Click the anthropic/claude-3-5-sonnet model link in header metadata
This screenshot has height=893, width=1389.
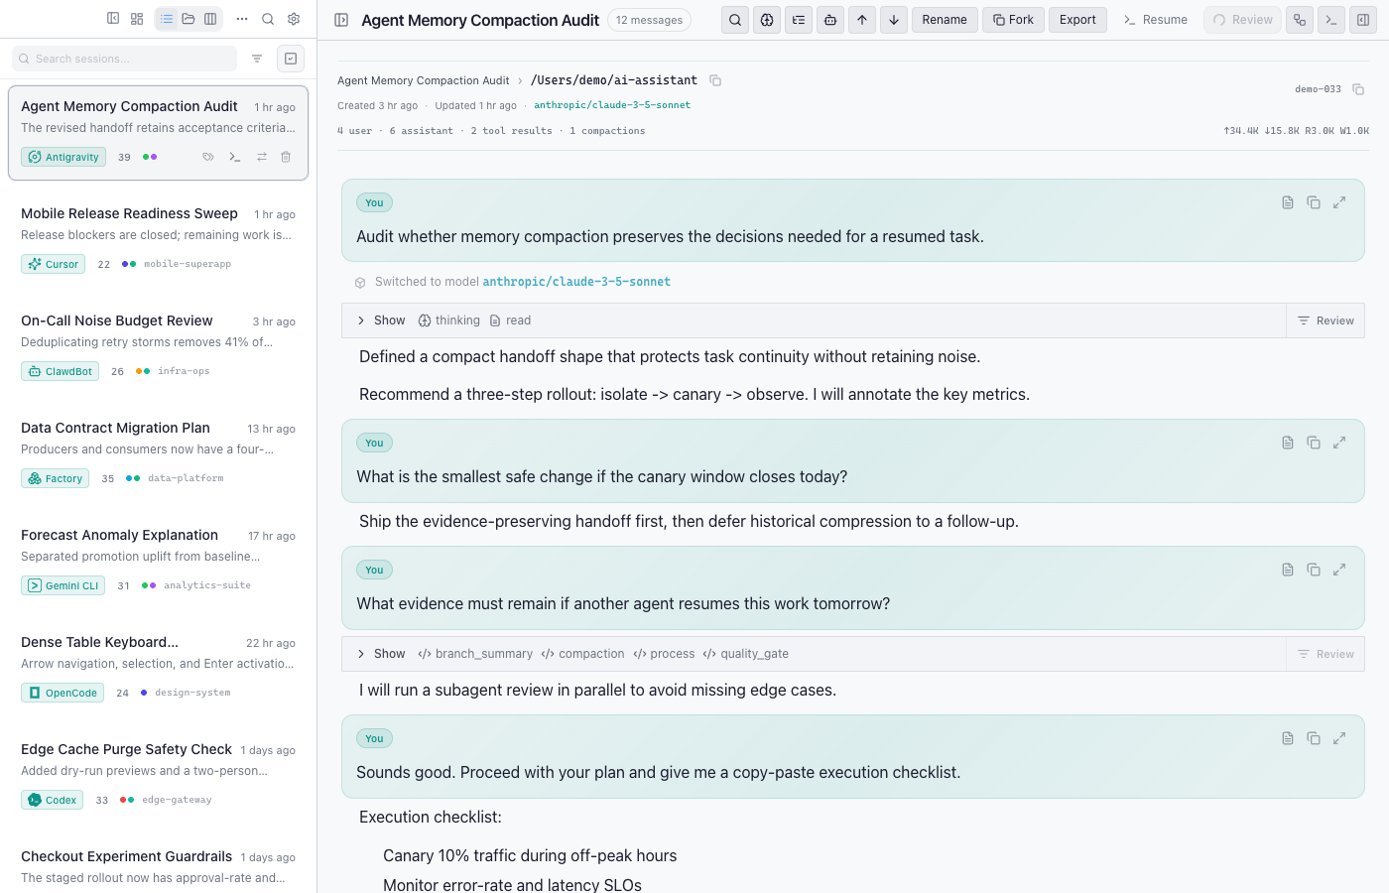(612, 105)
